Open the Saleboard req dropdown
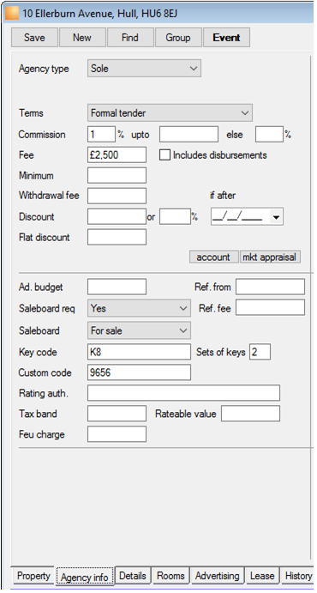 (139, 308)
